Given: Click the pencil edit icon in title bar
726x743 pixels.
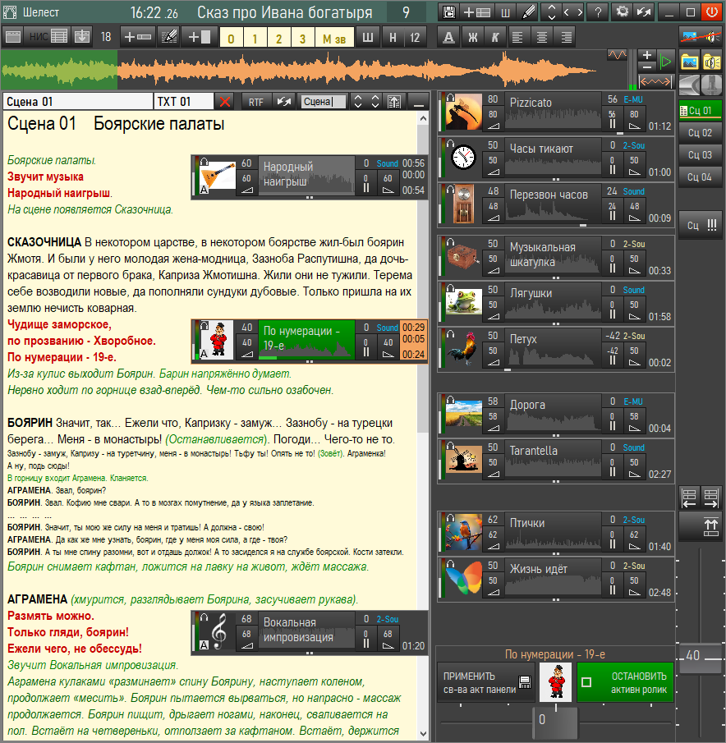Looking at the screenshot, I should point(528,12).
